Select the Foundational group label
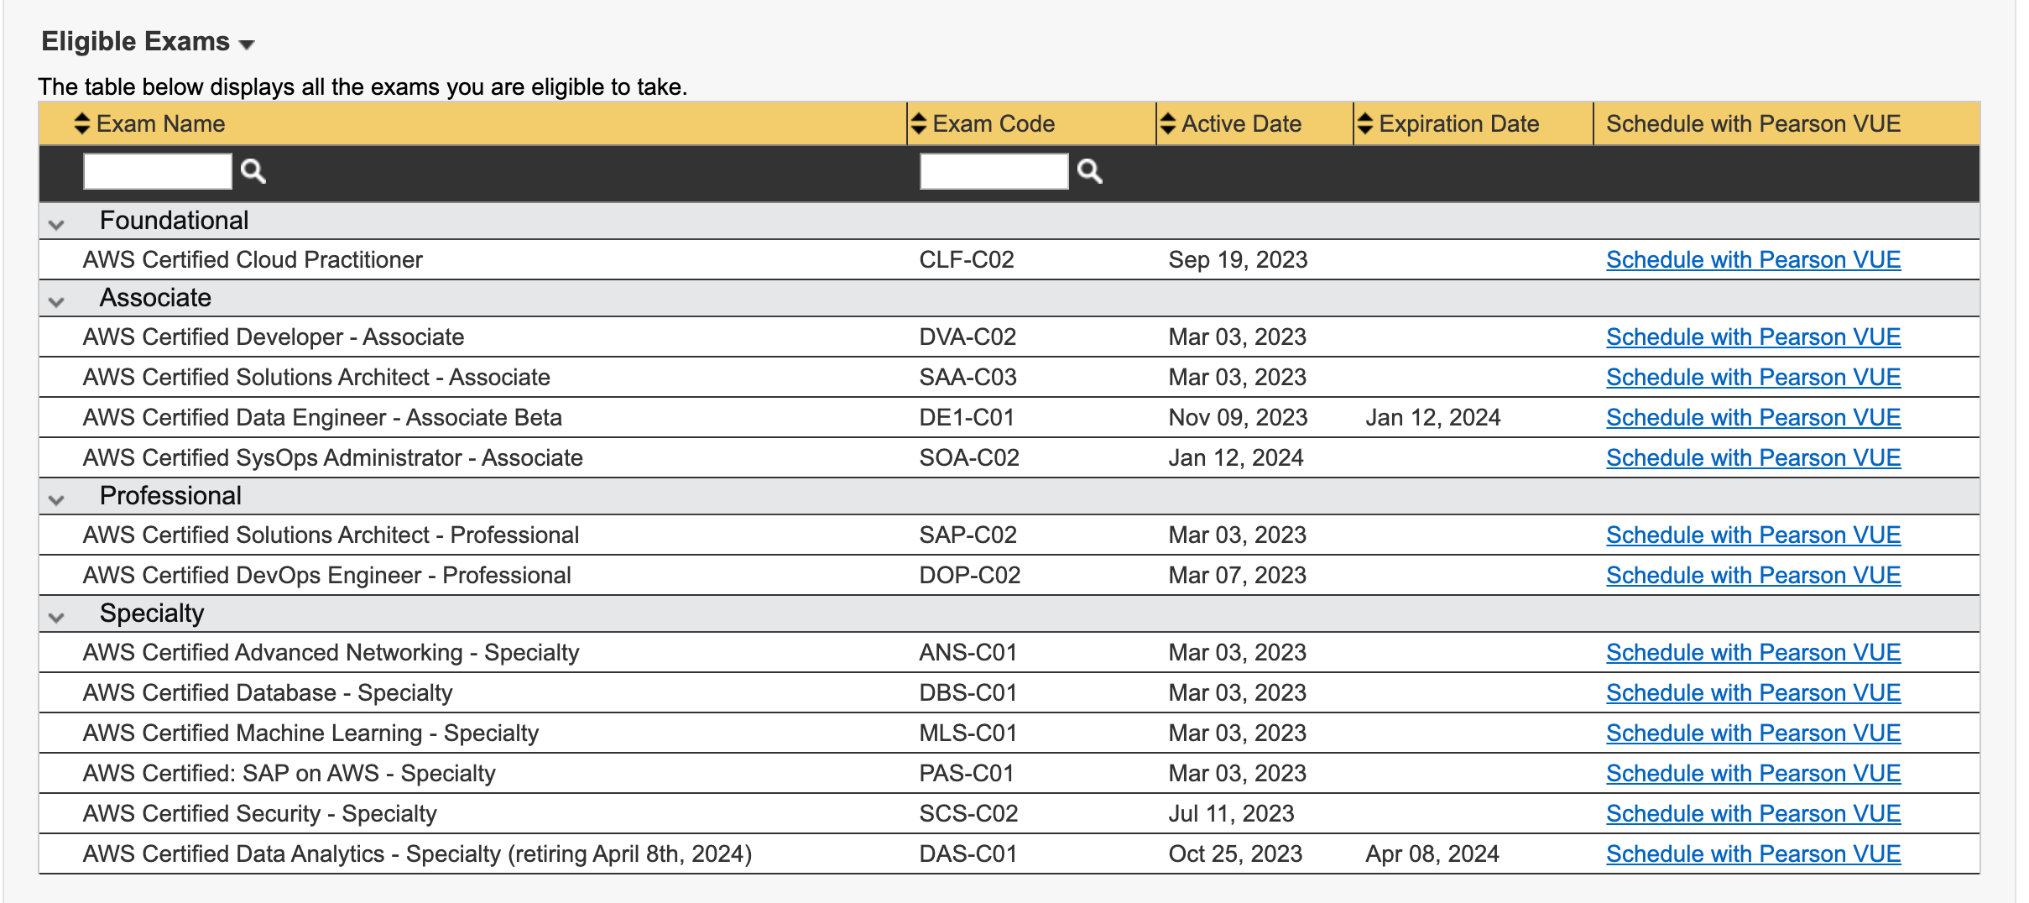This screenshot has height=903, width=2029. click(x=174, y=220)
